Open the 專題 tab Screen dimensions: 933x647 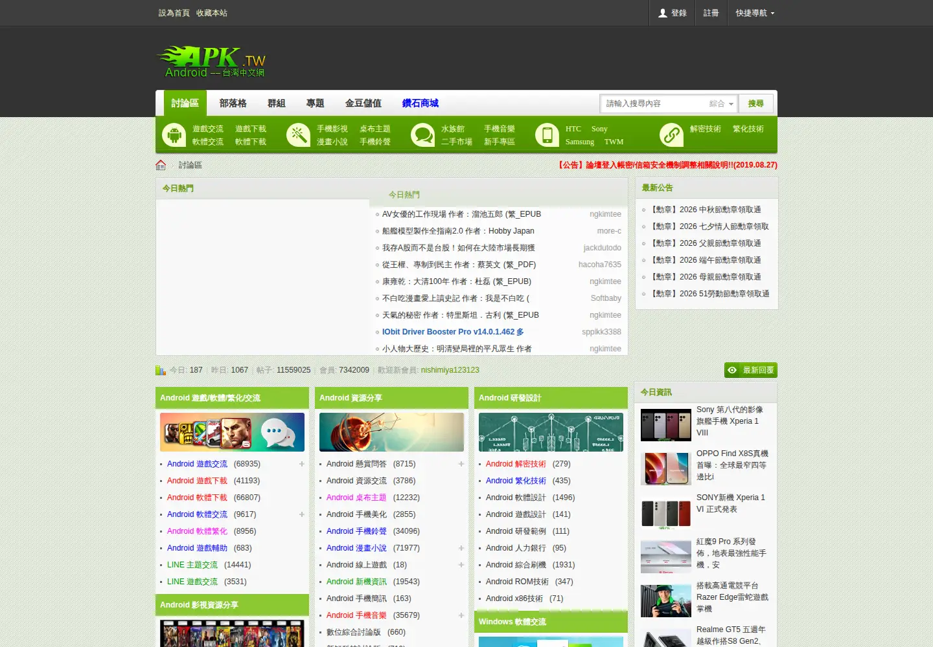[316, 104]
